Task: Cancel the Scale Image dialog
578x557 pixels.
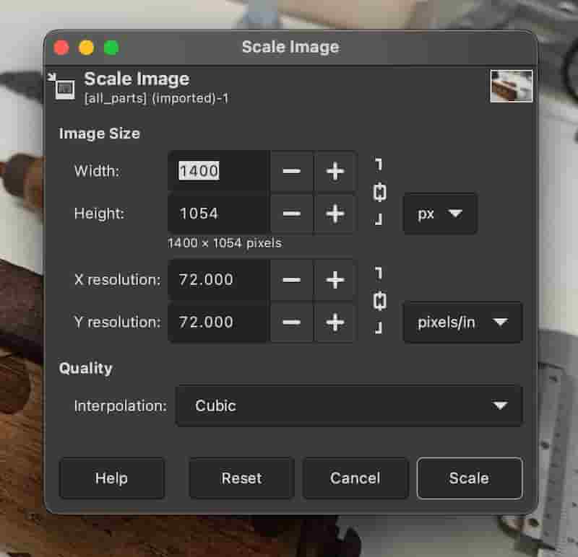Action: [355, 478]
